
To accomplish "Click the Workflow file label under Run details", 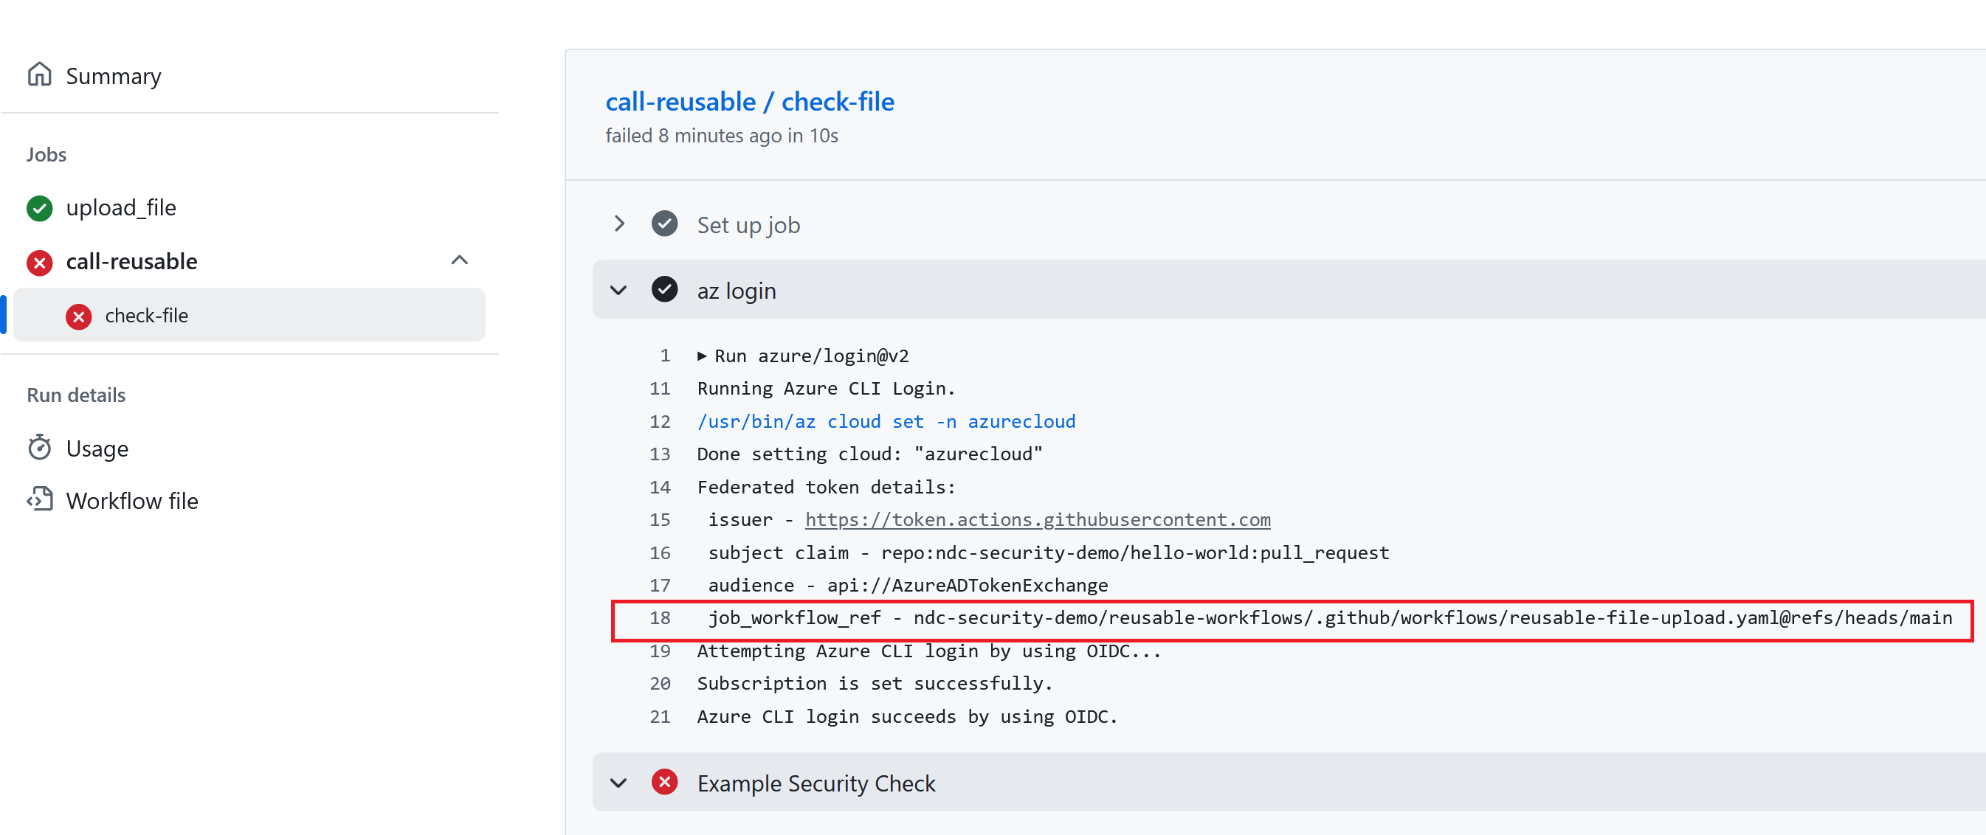I will pos(132,500).
